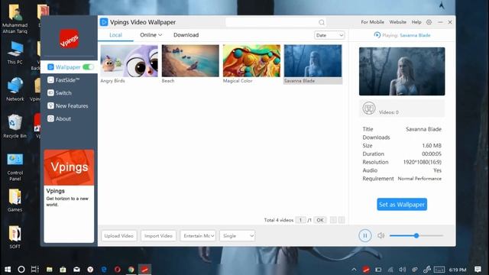Open the Website link
Screen dimensions: 489x275
click(x=397, y=22)
